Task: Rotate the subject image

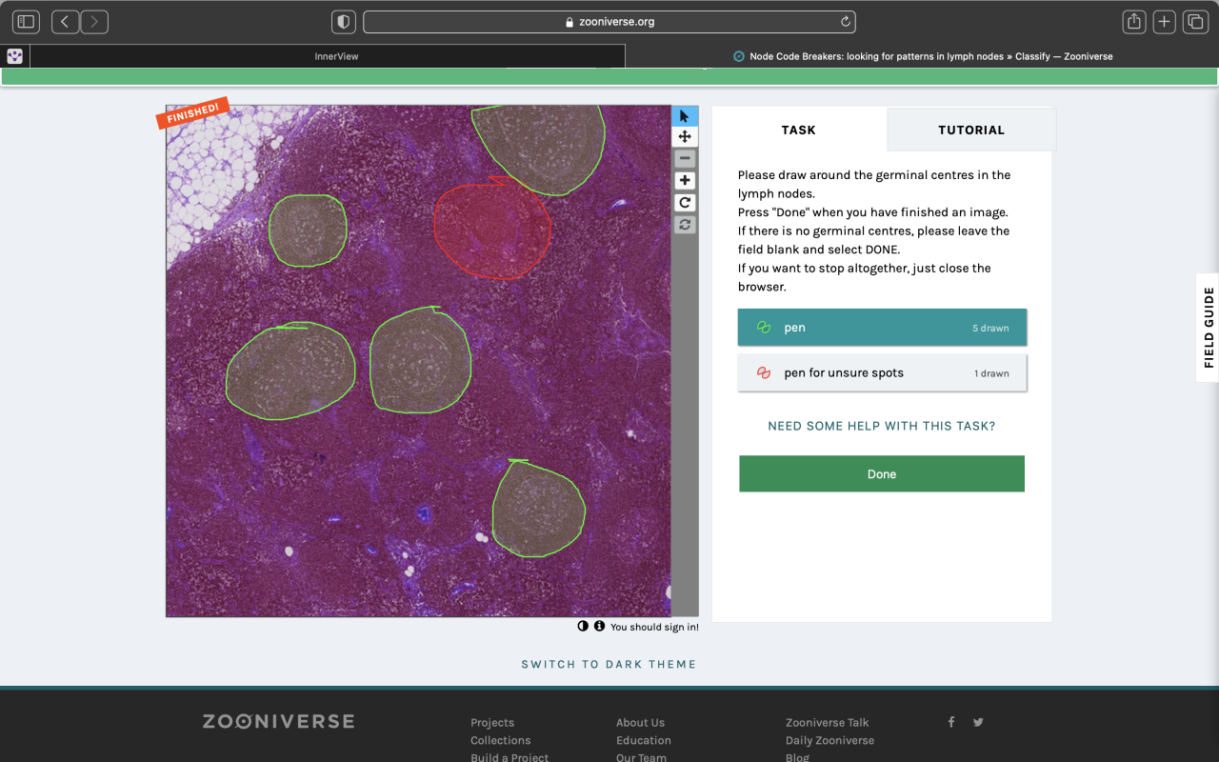Action: pos(685,203)
